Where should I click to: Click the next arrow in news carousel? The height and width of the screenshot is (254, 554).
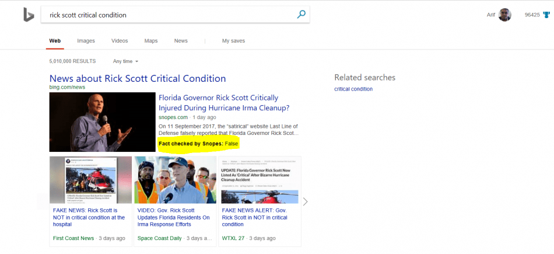click(x=305, y=201)
